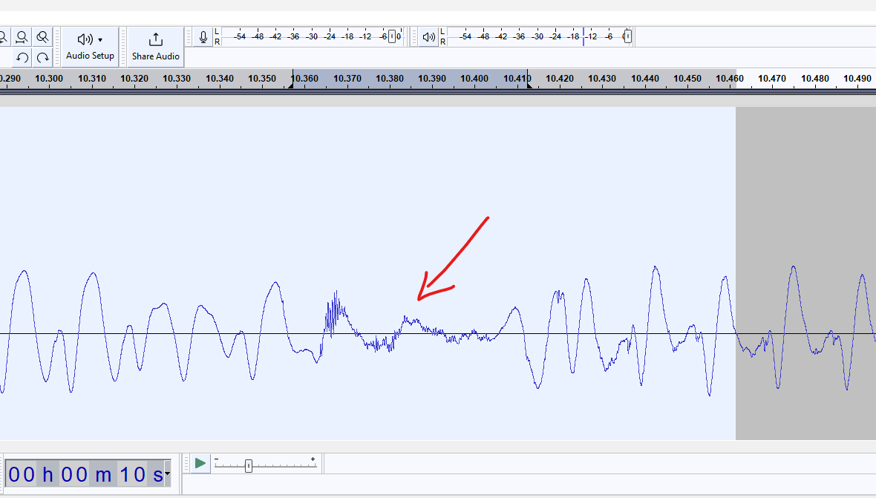This screenshot has height=498, width=876.
Task: Toggle playback by clicking the playback meter bar
Action: [x=535, y=36]
